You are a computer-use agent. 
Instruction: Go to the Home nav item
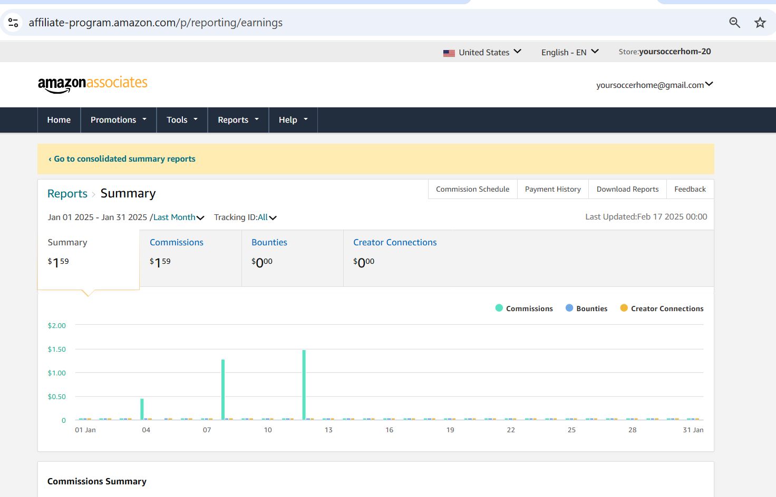[59, 120]
